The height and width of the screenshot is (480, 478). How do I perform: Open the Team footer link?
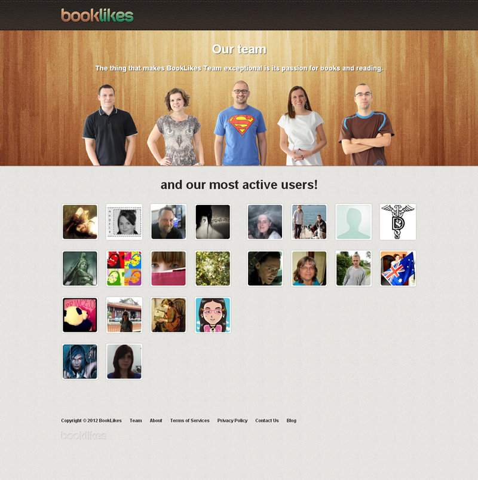pyautogui.click(x=136, y=421)
